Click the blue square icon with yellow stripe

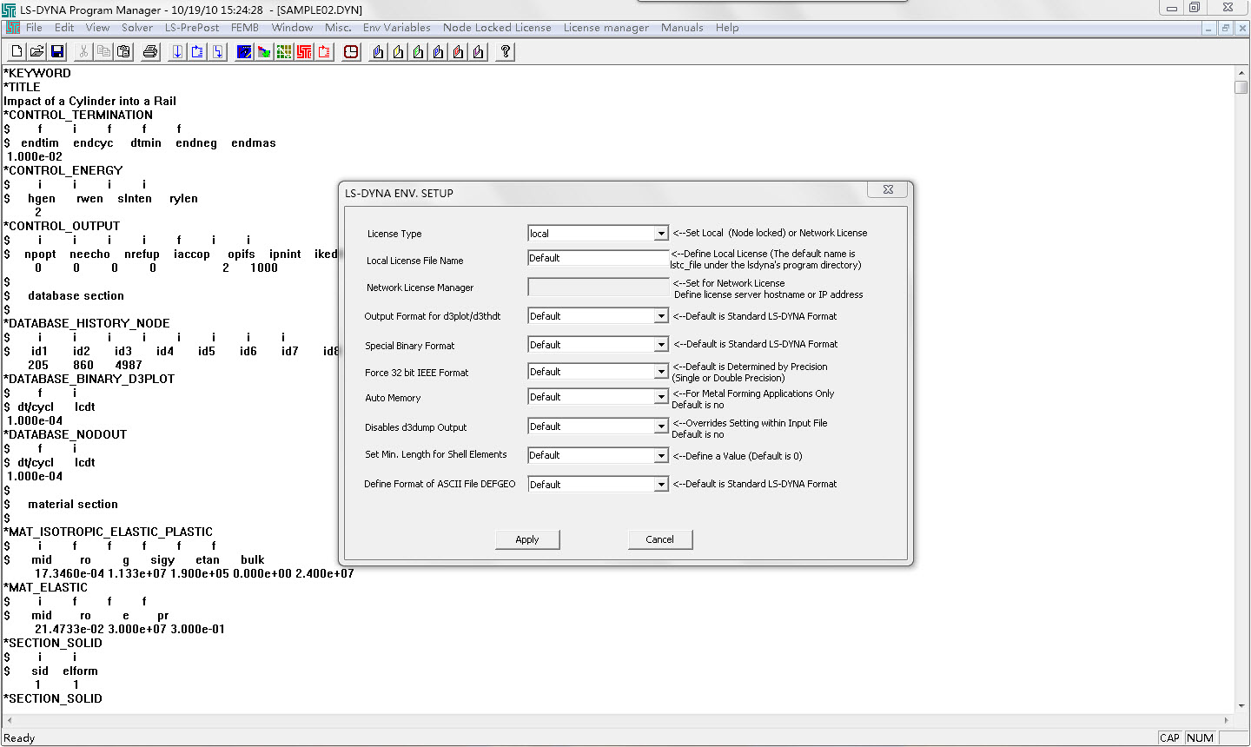[x=244, y=52]
